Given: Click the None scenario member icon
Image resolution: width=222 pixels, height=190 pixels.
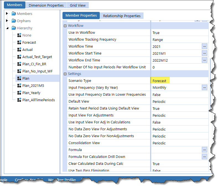Looking at the screenshot, I should coord(19,35).
